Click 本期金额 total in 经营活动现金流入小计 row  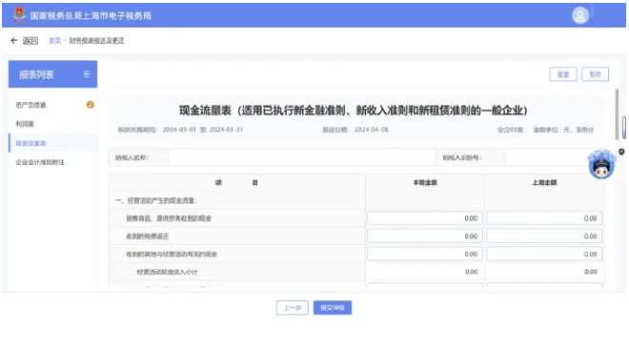pos(471,272)
